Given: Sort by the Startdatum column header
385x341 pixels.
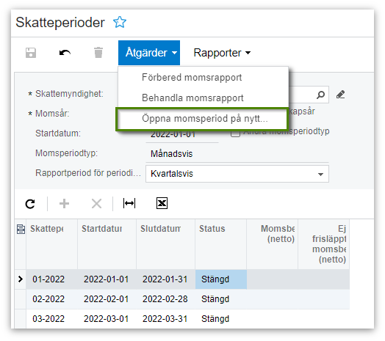Looking at the screenshot, I should (107, 244).
